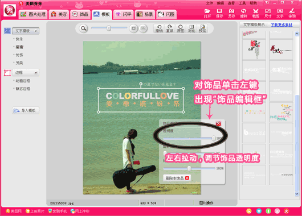The image size is (302, 216).
Task: Open the 下载更多素材 link
Action: [x=281, y=25]
